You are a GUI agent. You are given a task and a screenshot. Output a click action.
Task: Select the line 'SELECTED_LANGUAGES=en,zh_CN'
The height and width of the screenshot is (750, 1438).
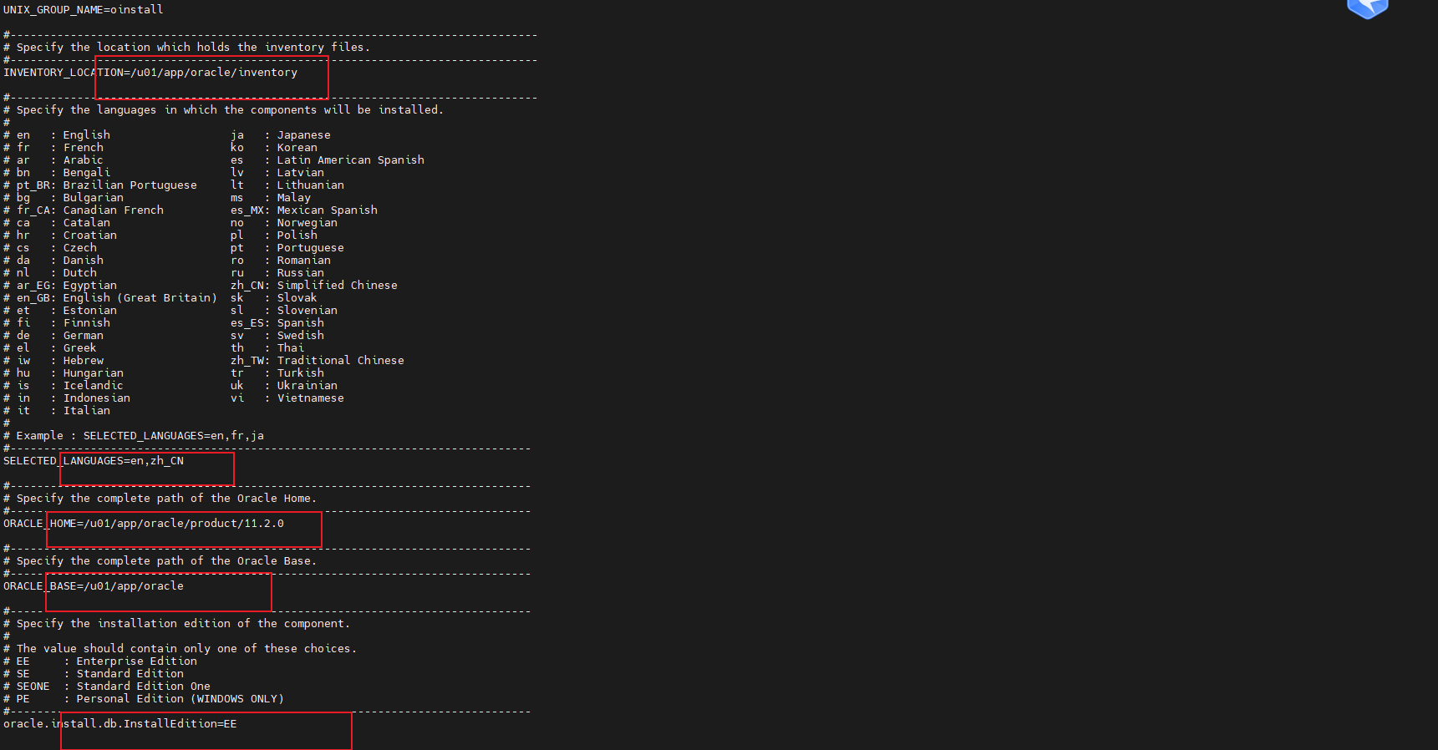94,461
